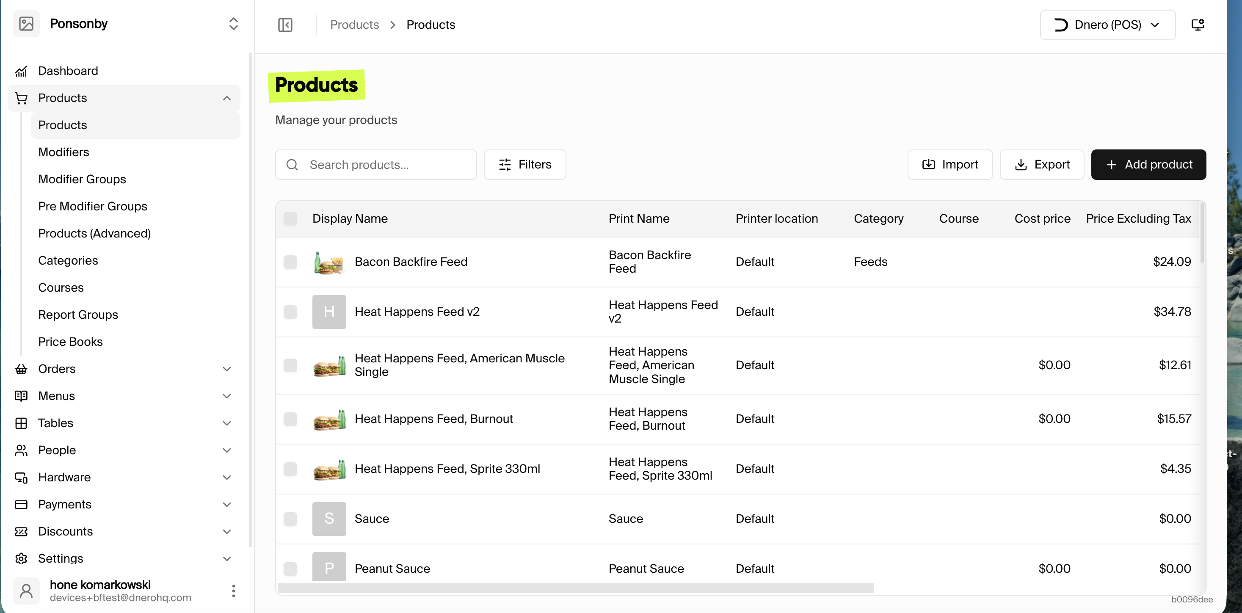
Task: Check the Sauce row checkbox
Action: pyautogui.click(x=290, y=519)
